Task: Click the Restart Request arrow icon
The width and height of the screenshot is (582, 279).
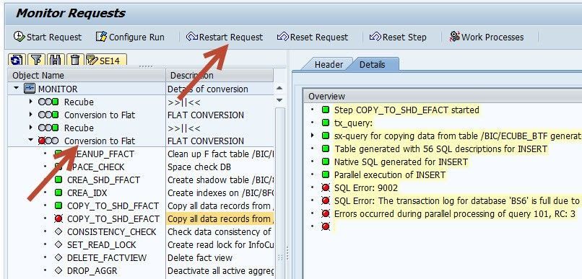Action: [x=192, y=36]
